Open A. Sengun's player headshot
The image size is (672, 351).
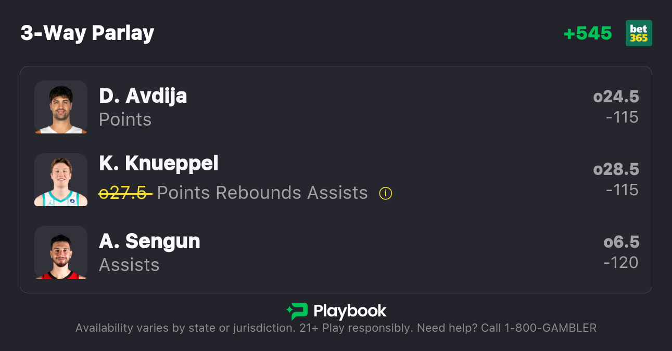(x=61, y=252)
